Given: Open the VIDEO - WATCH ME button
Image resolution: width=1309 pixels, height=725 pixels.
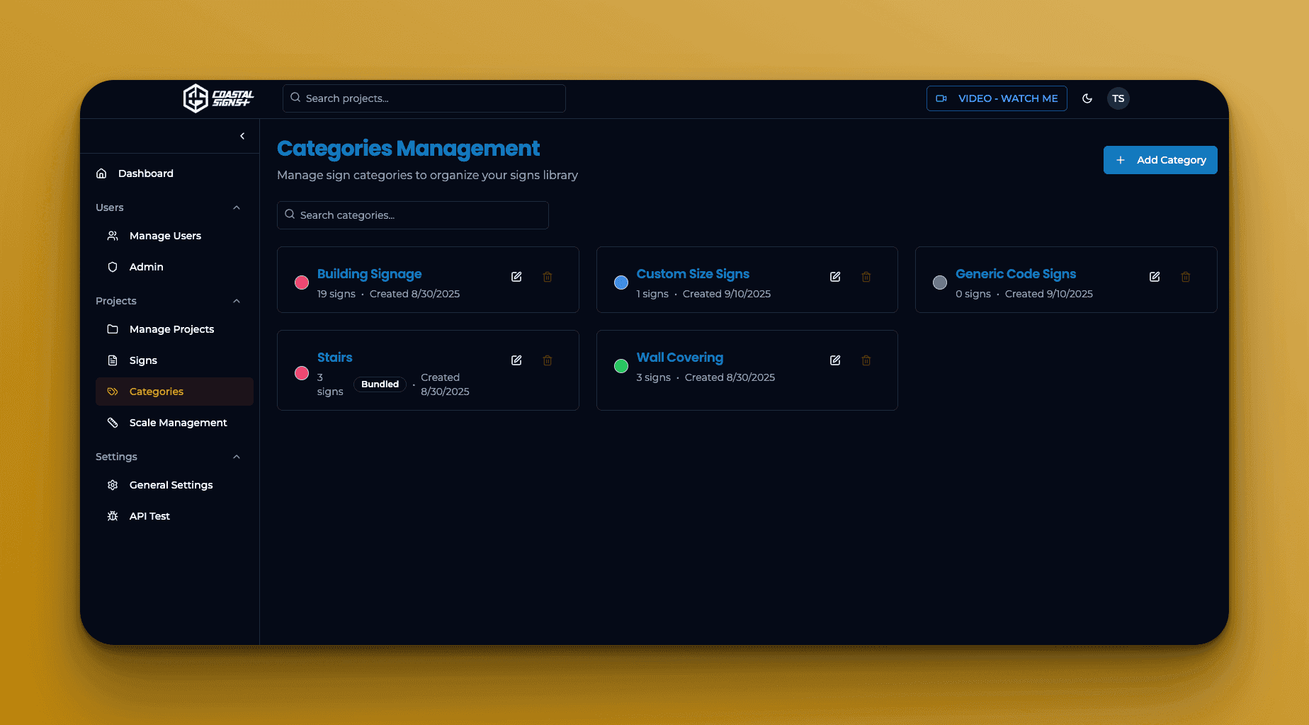Looking at the screenshot, I should point(997,98).
